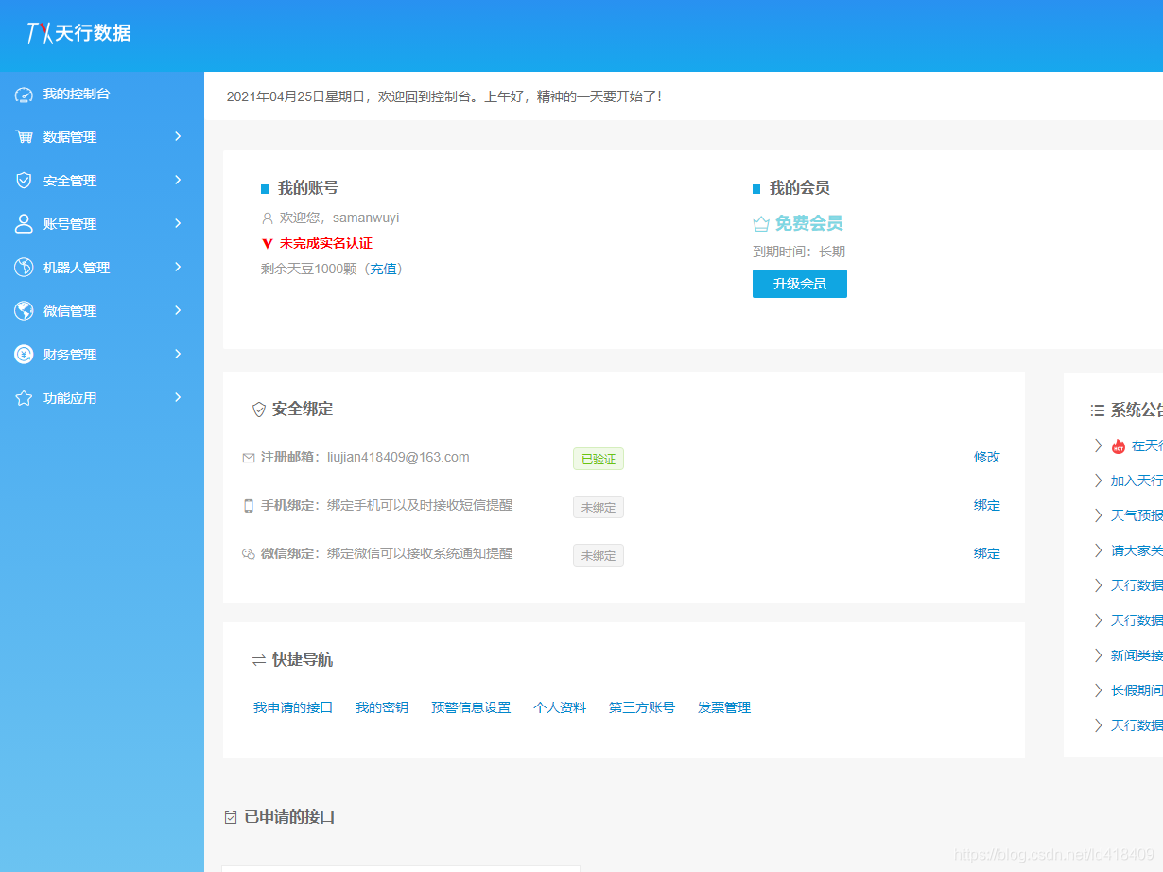Open 我申请的接口 in quick navigation
Screen dimensions: 1163x872
[293, 707]
